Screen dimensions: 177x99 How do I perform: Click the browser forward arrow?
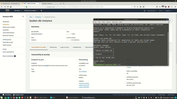pyautogui.click(x=5, y=7)
